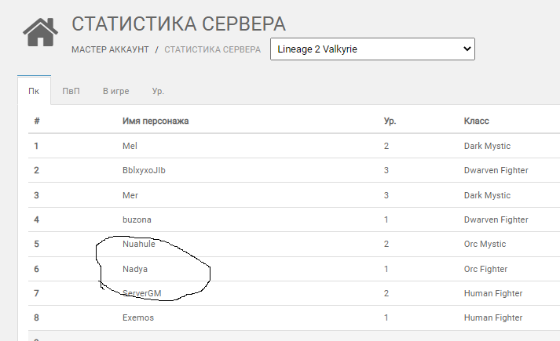Click the Класс column header

click(477, 122)
